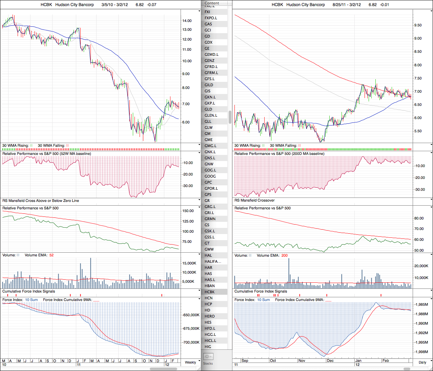Screen dimensions: 433x371
Task: Select the highlighted HCBK ticker
Action: pos(209,292)
